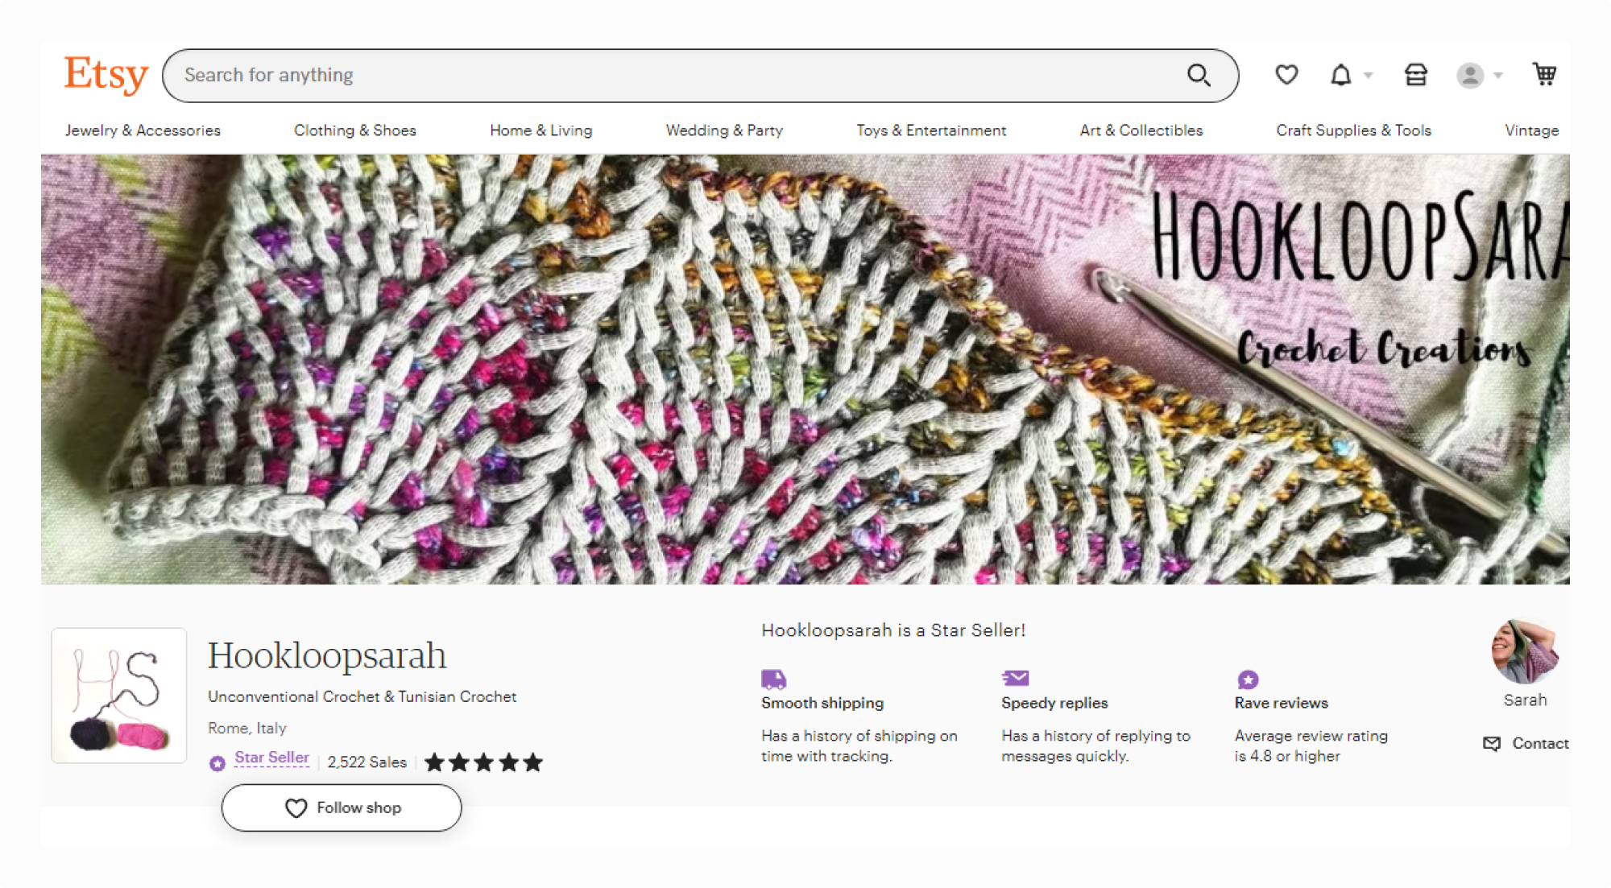Screen dimensions: 1611x888
Task: Open Vintage category
Action: [1532, 130]
